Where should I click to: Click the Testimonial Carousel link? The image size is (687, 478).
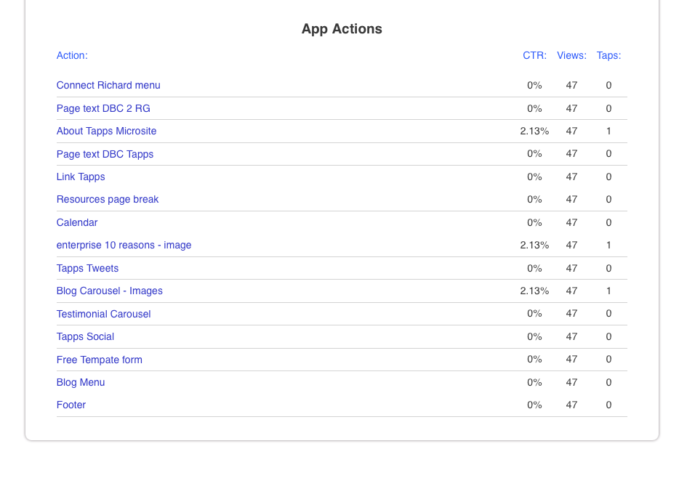click(104, 314)
